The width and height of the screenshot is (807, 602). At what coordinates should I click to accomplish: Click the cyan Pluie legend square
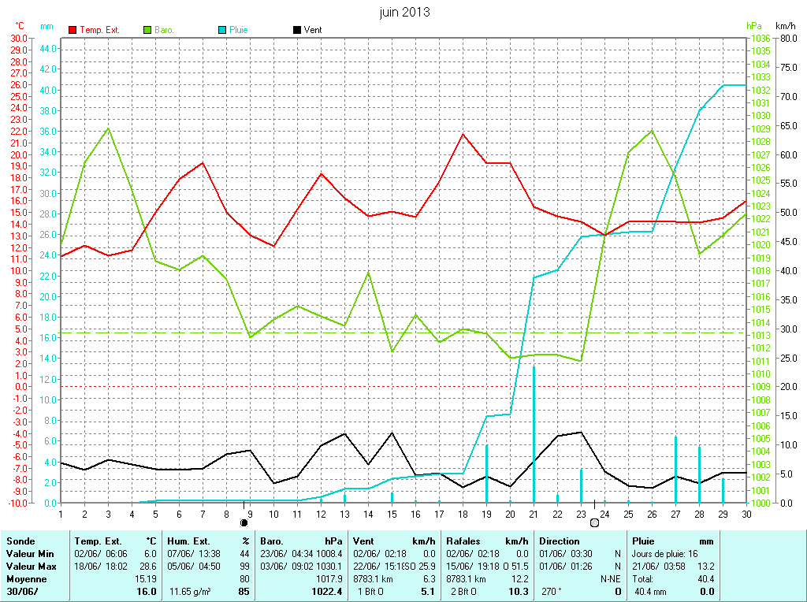tap(222, 30)
